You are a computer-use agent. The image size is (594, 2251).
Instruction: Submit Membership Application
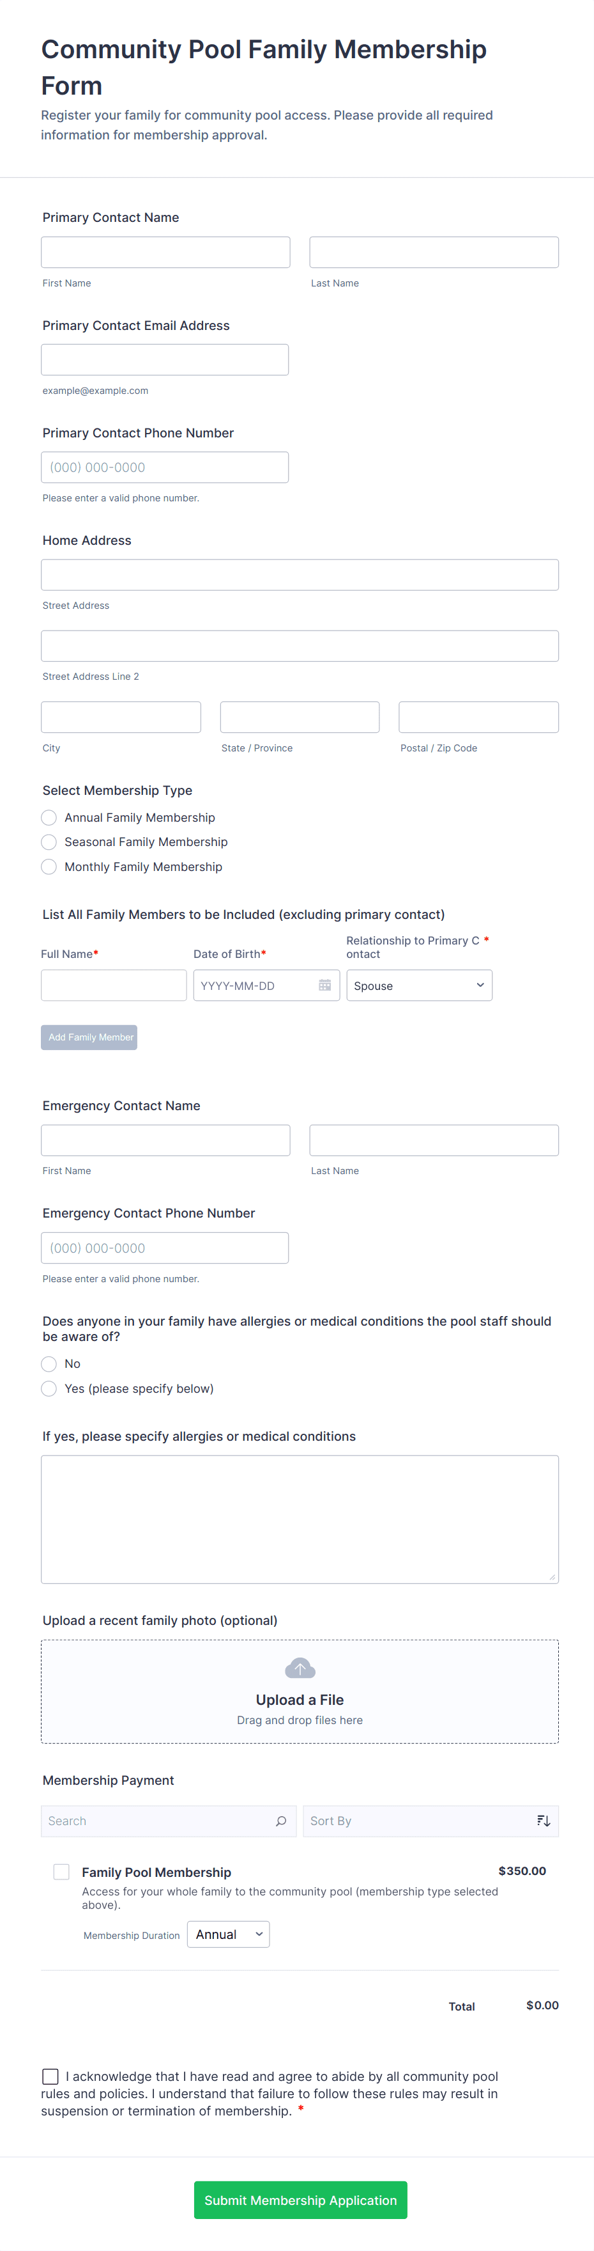click(300, 2200)
